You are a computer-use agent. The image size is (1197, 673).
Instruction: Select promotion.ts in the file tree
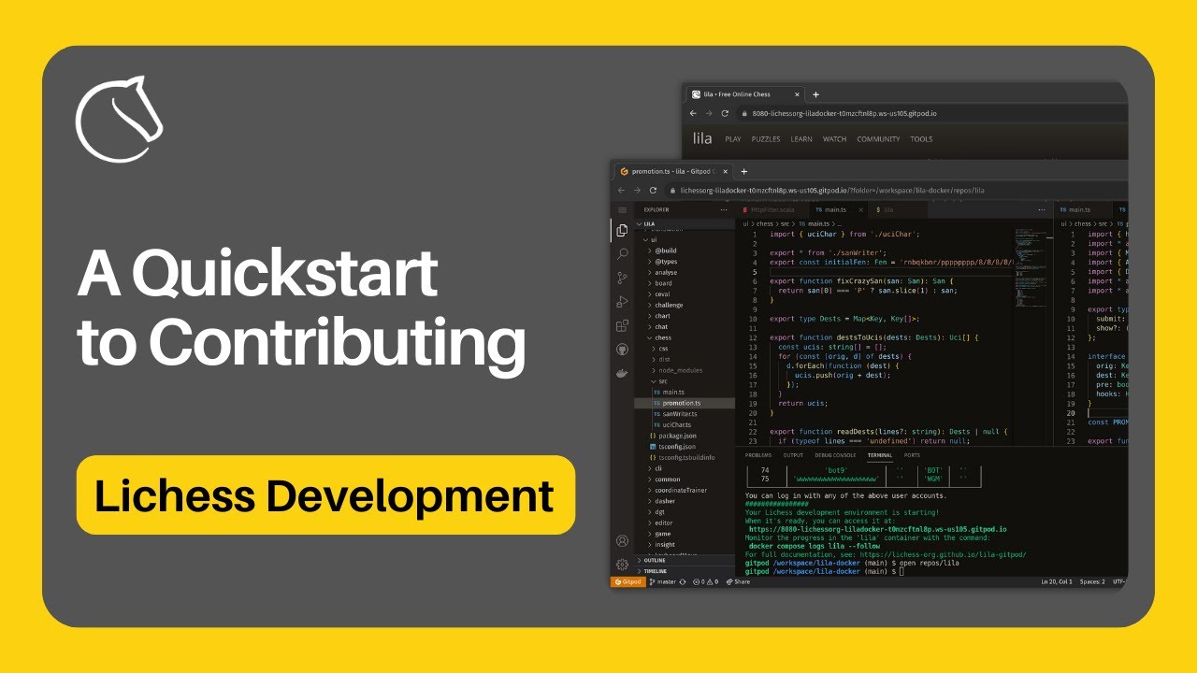[x=680, y=404]
